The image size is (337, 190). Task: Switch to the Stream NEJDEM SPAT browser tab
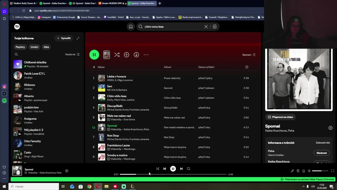tap(112, 3)
